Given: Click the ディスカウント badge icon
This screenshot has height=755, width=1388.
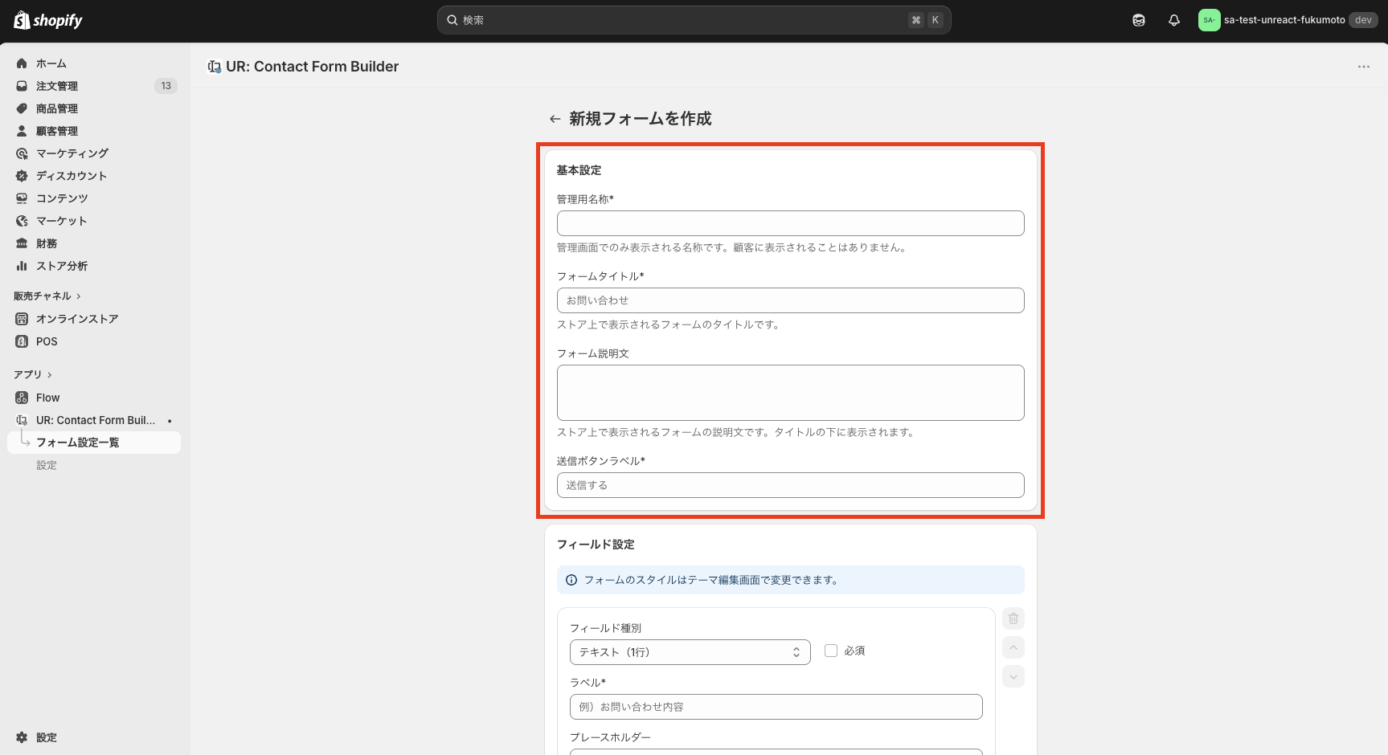Looking at the screenshot, I should click(x=22, y=176).
